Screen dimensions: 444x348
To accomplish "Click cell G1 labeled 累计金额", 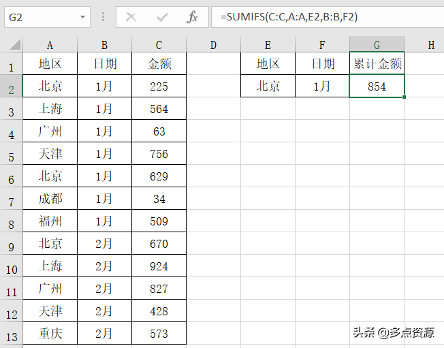I will click(377, 64).
